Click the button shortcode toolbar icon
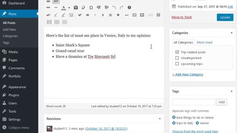Image resolution: width=237 pixels, height=133 pixels. [151, 15]
